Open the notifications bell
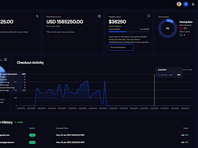This screenshot has height=148, width=198. (x=186, y=4)
